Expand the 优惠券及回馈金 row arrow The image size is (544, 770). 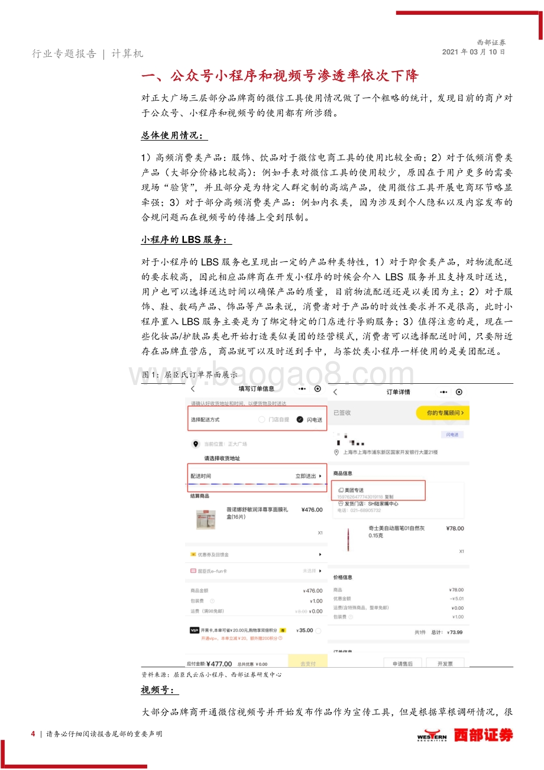pos(320,555)
